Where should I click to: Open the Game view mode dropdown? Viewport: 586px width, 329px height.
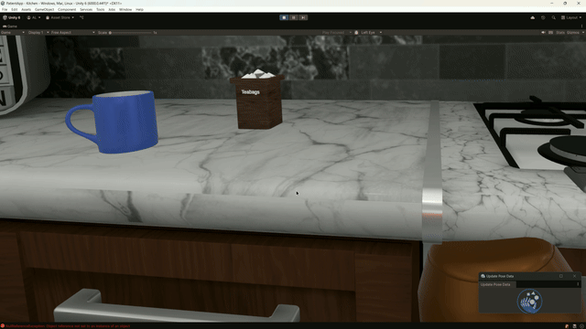pos(13,33)
